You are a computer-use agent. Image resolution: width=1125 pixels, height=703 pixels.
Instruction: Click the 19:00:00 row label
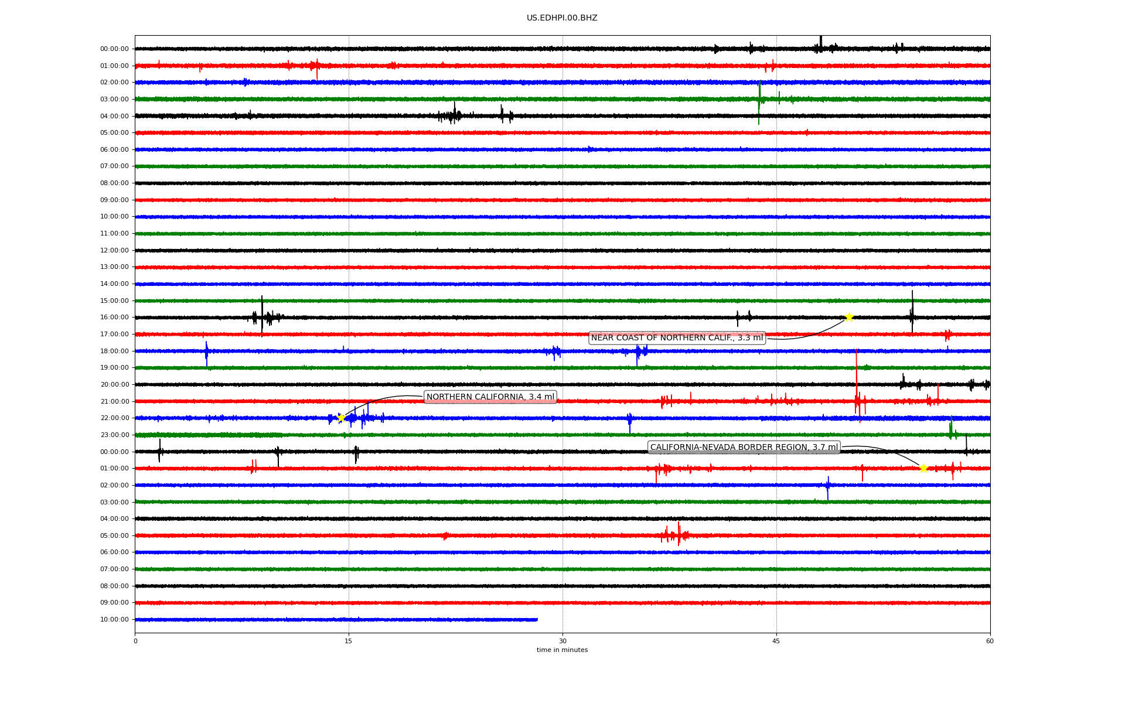114,368
